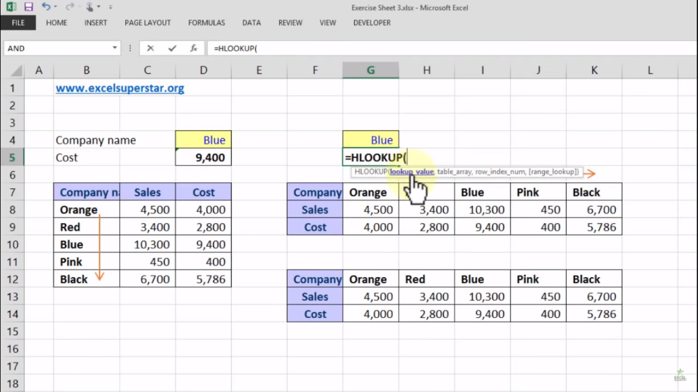Image resolution: width=698 pixels, height=392 pixels.
Task: Open the FILE tab
Action: [x=18, y=23]
